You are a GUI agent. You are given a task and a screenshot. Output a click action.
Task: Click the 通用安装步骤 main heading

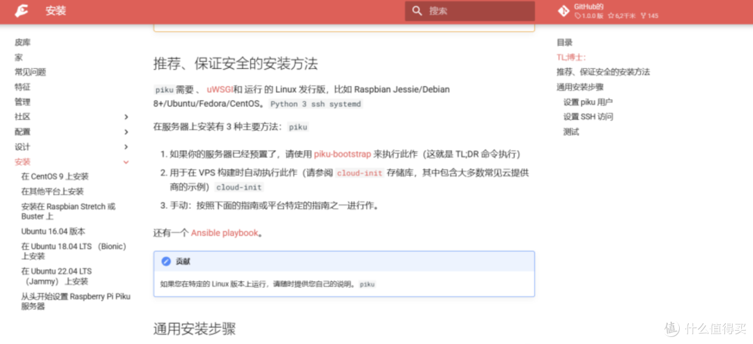(x=195, y=329)
